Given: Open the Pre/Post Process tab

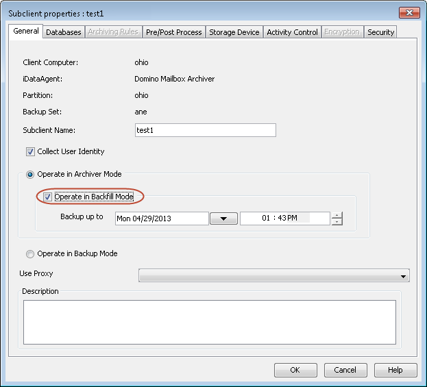Looking at the screenshot, I should (173, 32).
